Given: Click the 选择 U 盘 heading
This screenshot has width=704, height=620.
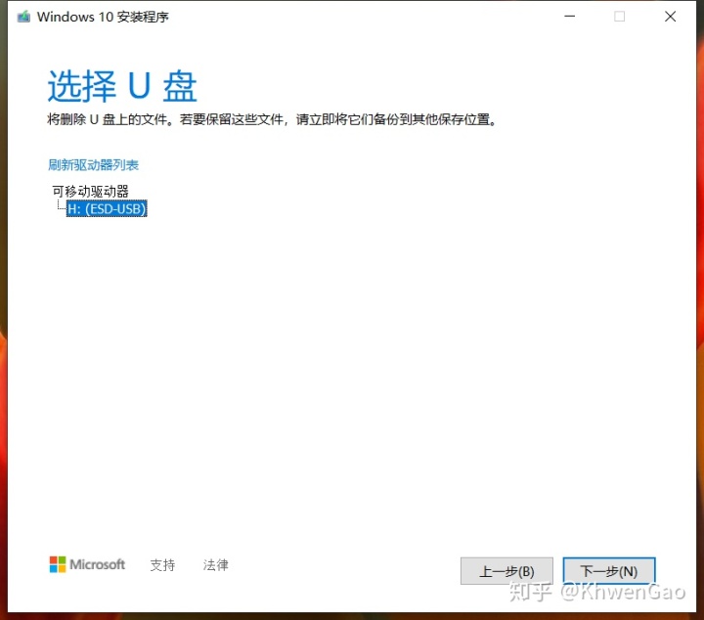Looking at the screenshot, I should pyautogui.click(x=122, y=86).
